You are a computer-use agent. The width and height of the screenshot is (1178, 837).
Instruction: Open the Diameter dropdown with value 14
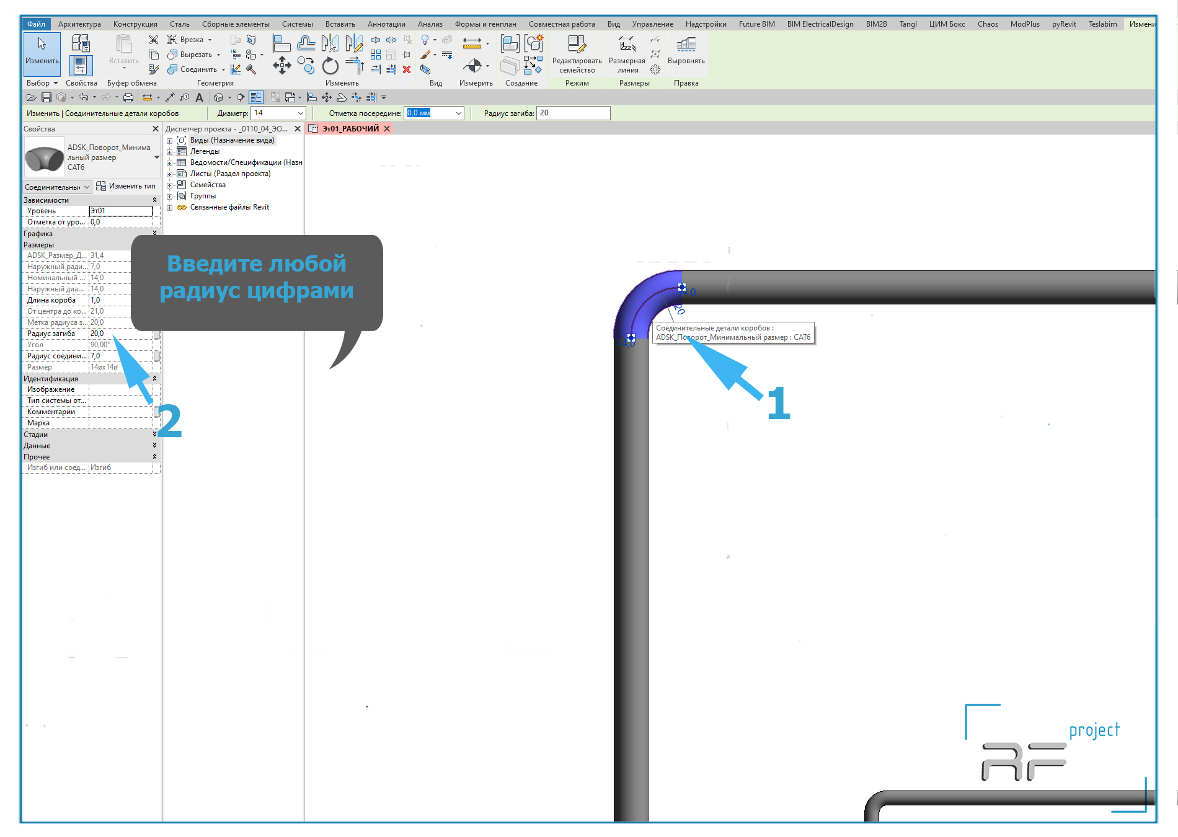301,113
